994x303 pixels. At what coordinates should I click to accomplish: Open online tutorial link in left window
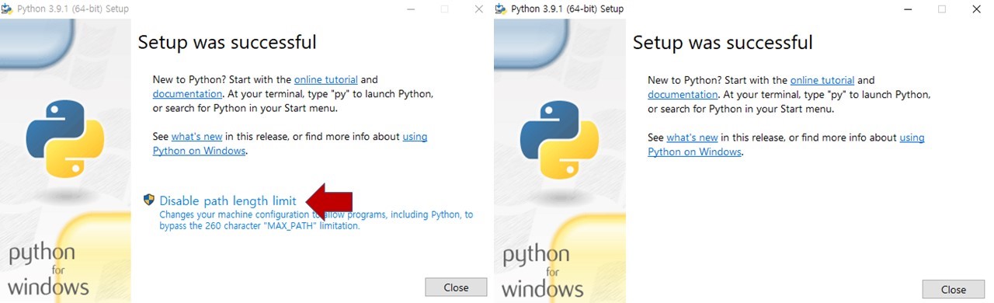tap(326, 79)
